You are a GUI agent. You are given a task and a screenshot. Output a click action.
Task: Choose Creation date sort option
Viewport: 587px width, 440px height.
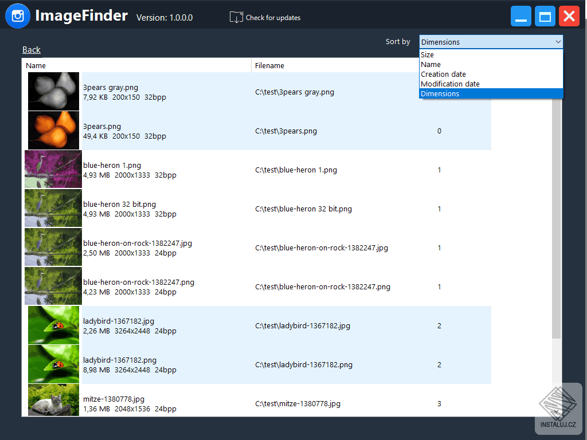click(491, 74)
